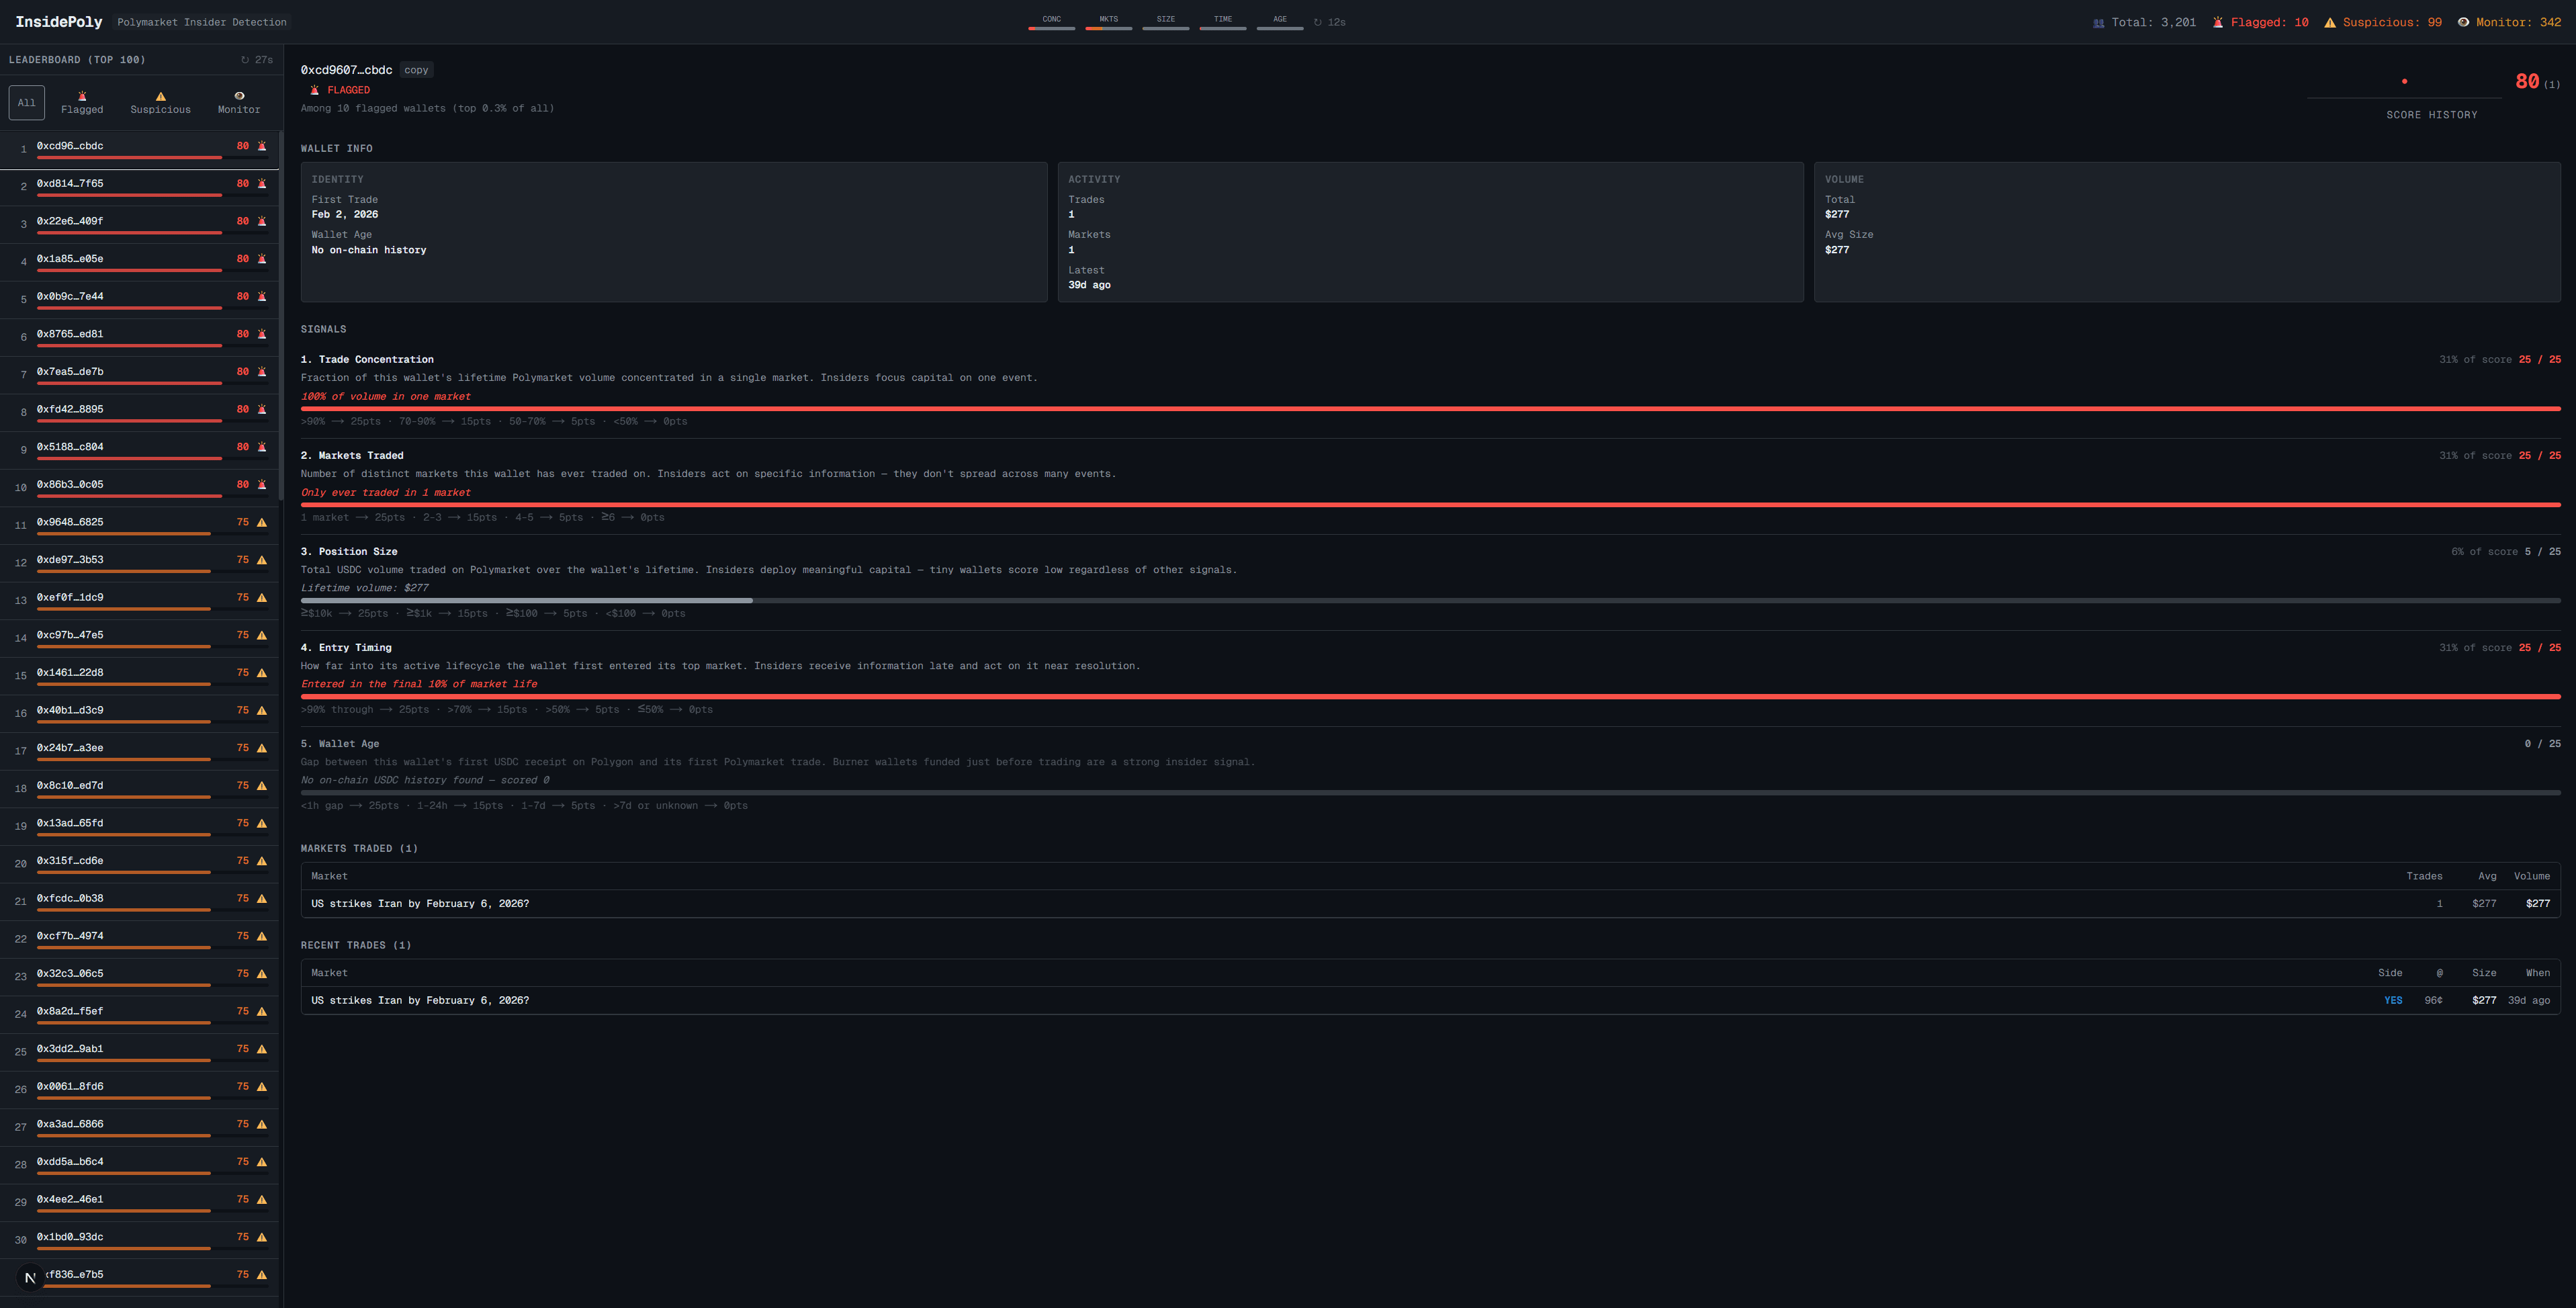Viewport: 2576px width, 1308px height.
Task: Click the score history chart dot
Action: (2404, 81)
